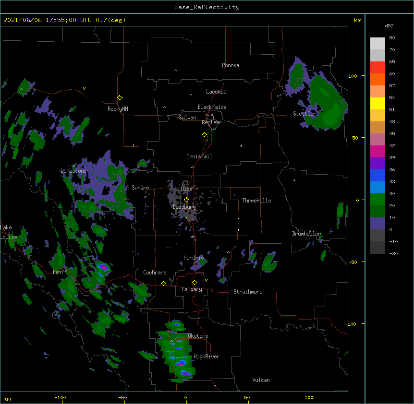The width and height of the screenshot is (414, 404).
Task: Click the Blackfalds city label
Action: pyautogui.click(x=212, y=107)
